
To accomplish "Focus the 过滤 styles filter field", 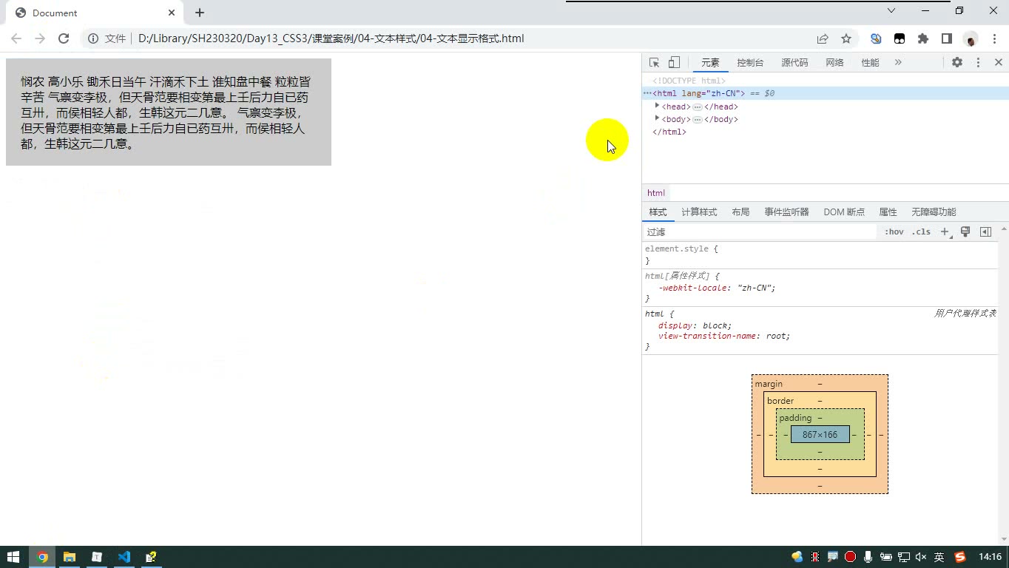I will tap(760, 232).
